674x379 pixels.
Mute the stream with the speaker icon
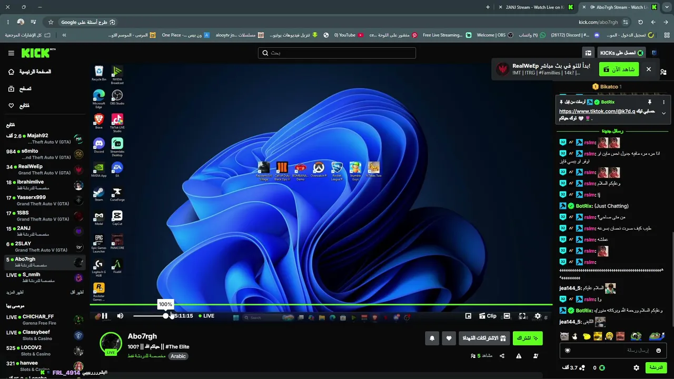pos(120,316)
